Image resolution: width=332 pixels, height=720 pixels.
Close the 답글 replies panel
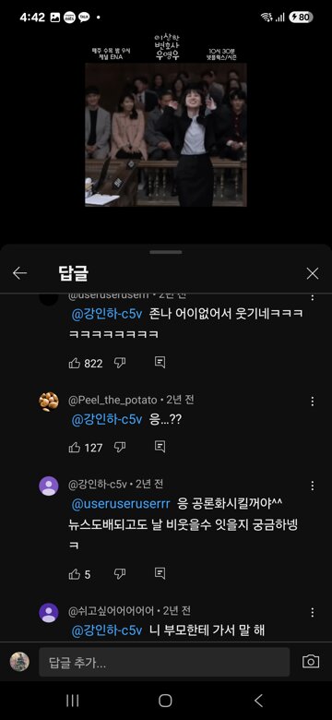pos(313,273)
